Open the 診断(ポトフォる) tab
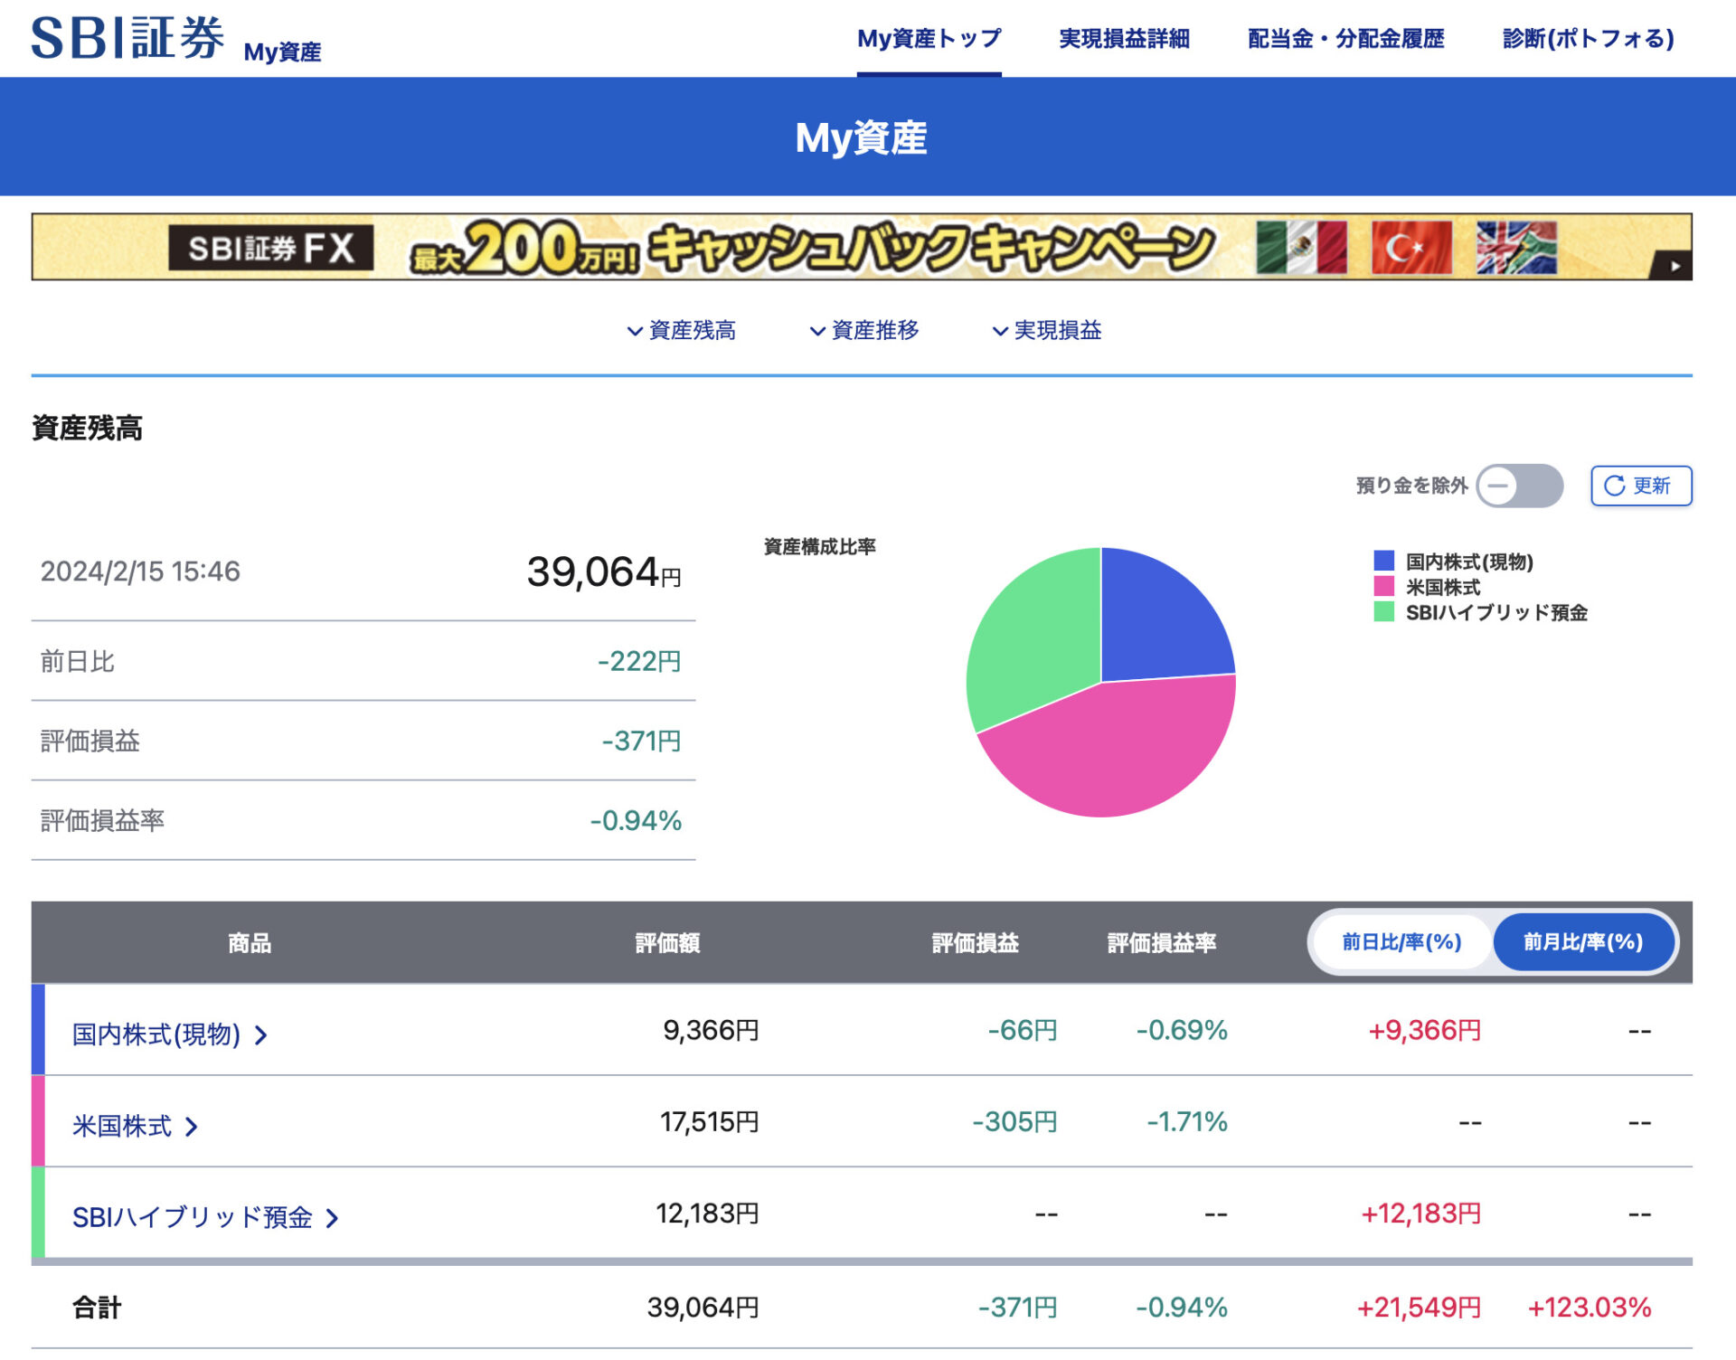The image size is (1736, 1360). coord(1588,38)
